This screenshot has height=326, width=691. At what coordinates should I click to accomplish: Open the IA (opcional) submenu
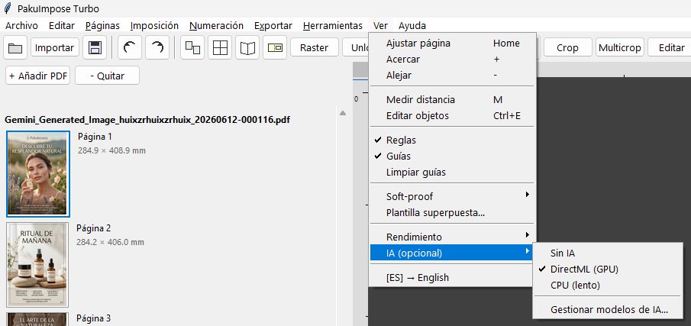(452, 253)
